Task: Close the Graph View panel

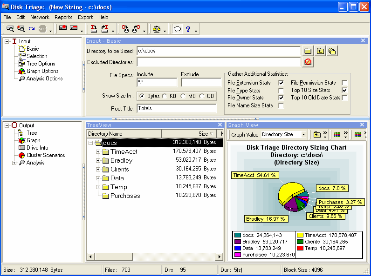Action: (x=362, y=125)
